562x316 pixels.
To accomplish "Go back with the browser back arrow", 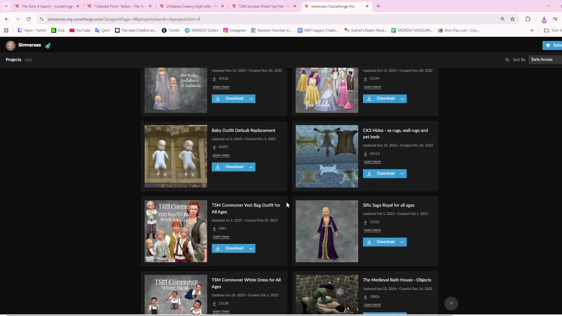I will coord(7,19).
